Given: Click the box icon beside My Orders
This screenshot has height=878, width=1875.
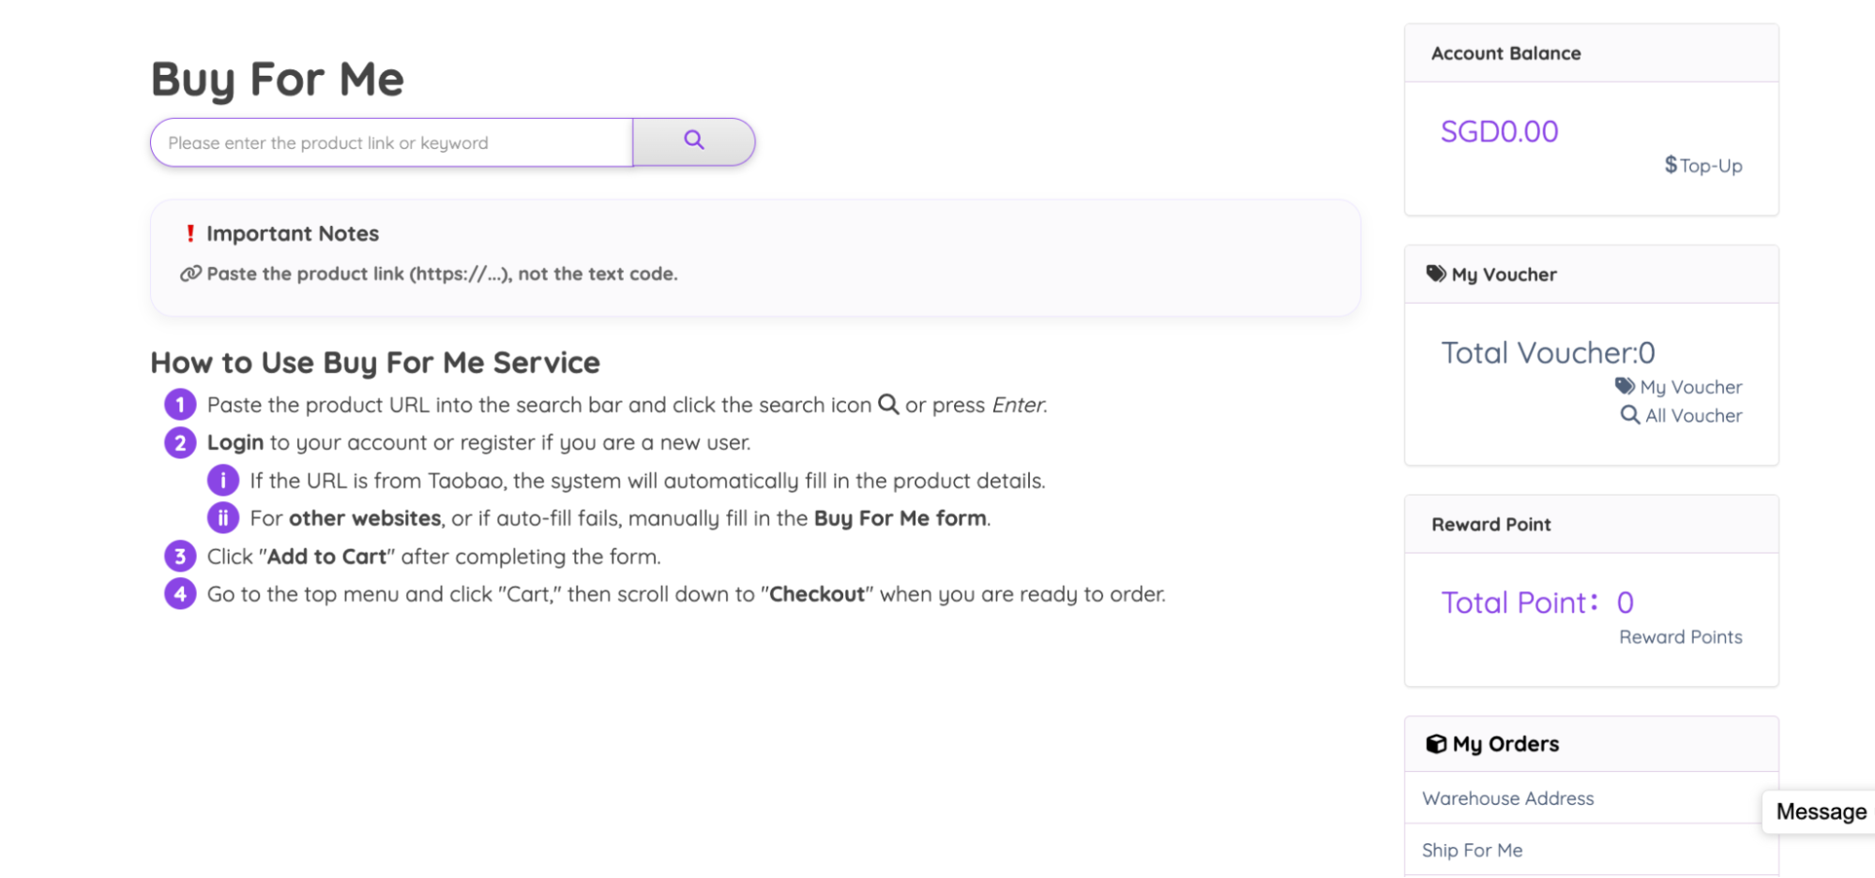Looking at the screenshot, I should [x=1436, y=744].
